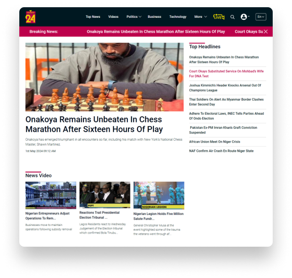Screen dimensions: 292x278
Task: Dismiss the breaking news ticker
Action: [266, 32]
